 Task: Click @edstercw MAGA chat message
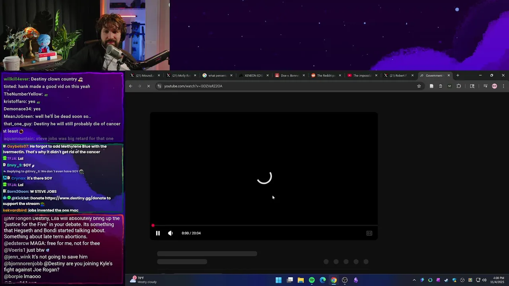[52, 243]
